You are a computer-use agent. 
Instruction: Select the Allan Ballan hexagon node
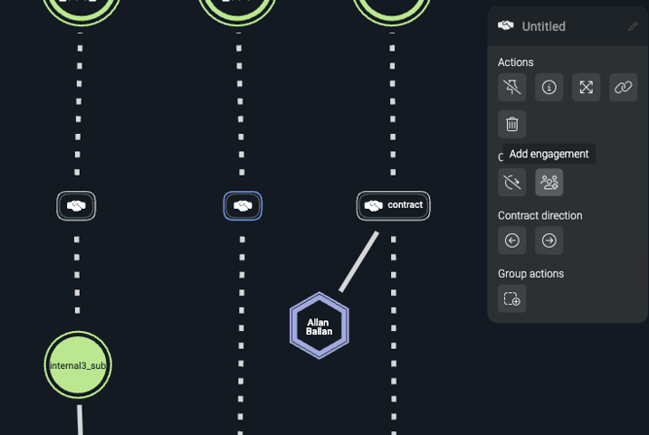[x=319, y=326]
